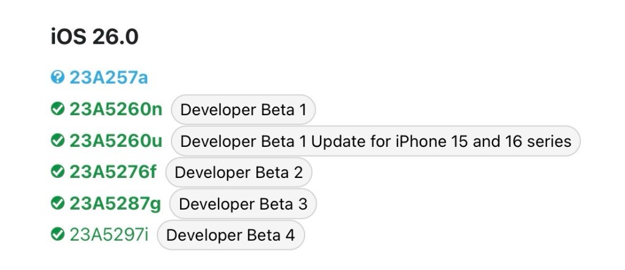
Task: Click the words 'iPhone 15 and 16 series'
Action: pos(483,142)
